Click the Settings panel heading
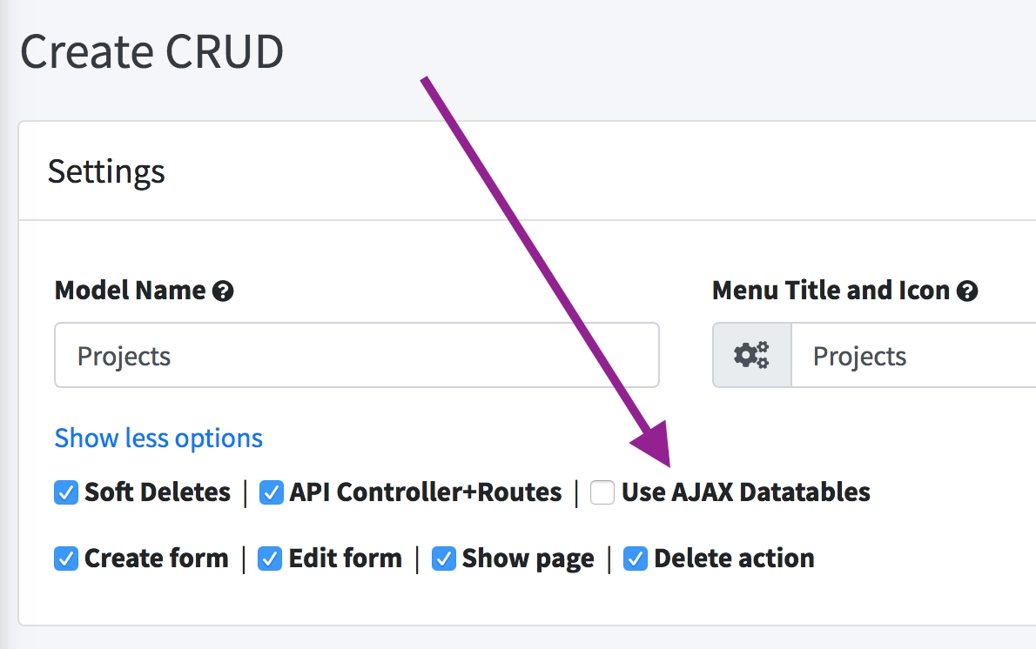This screenshot has height=649, width=1036. [106, 171]
